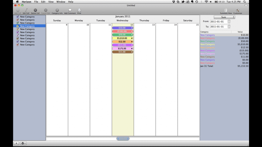
Task: Click the battery status icon
Action: 217,2
